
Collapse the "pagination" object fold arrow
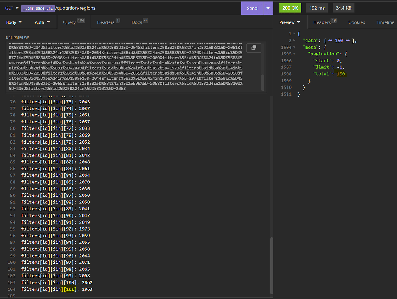point(293,54)
